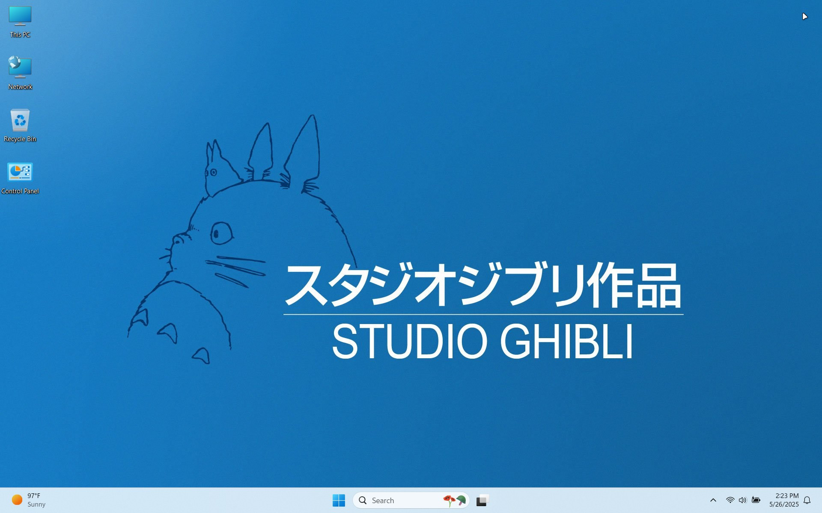Click the taskbar Search box

(x=411, y=500)
